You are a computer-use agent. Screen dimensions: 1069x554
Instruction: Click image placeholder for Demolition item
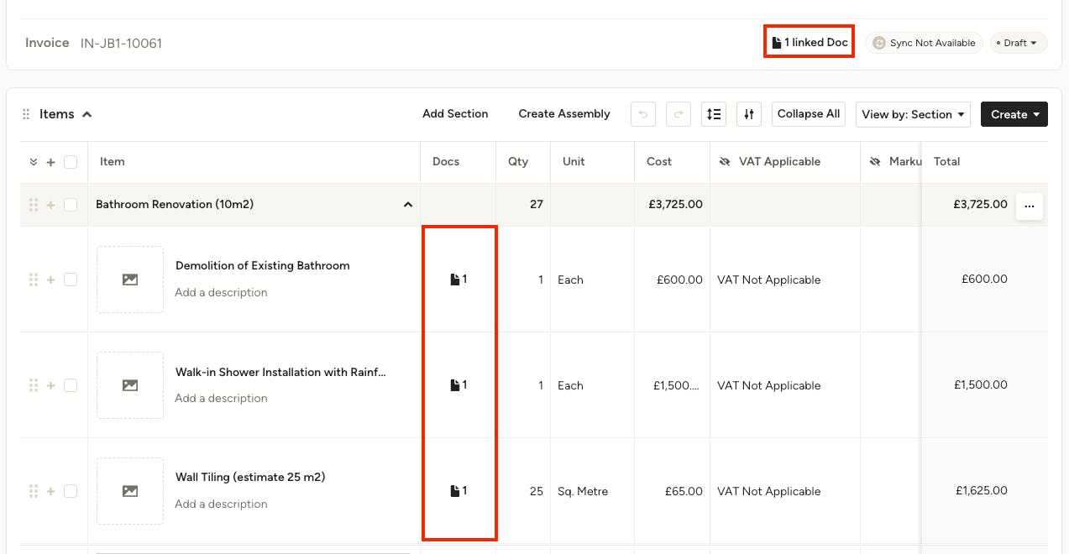(x=130, y=280)
